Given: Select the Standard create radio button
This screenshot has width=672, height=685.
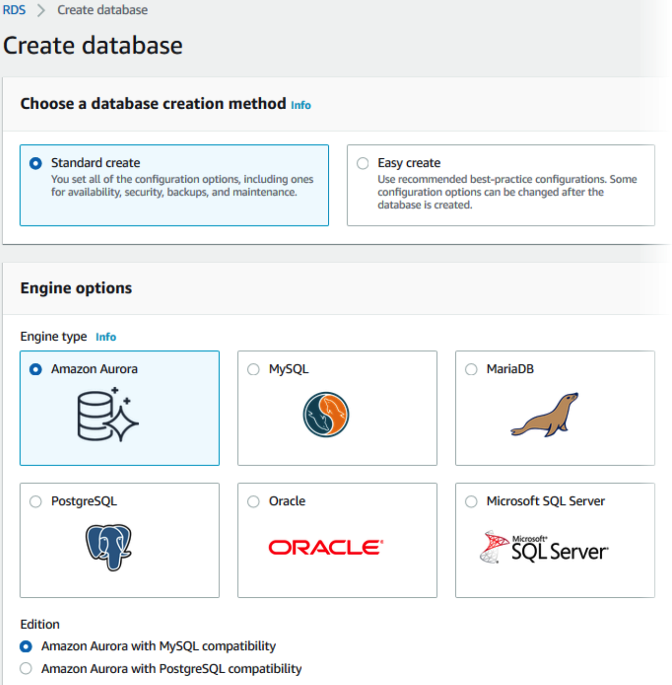Looking at the screenshot, I should pos(35,164).
